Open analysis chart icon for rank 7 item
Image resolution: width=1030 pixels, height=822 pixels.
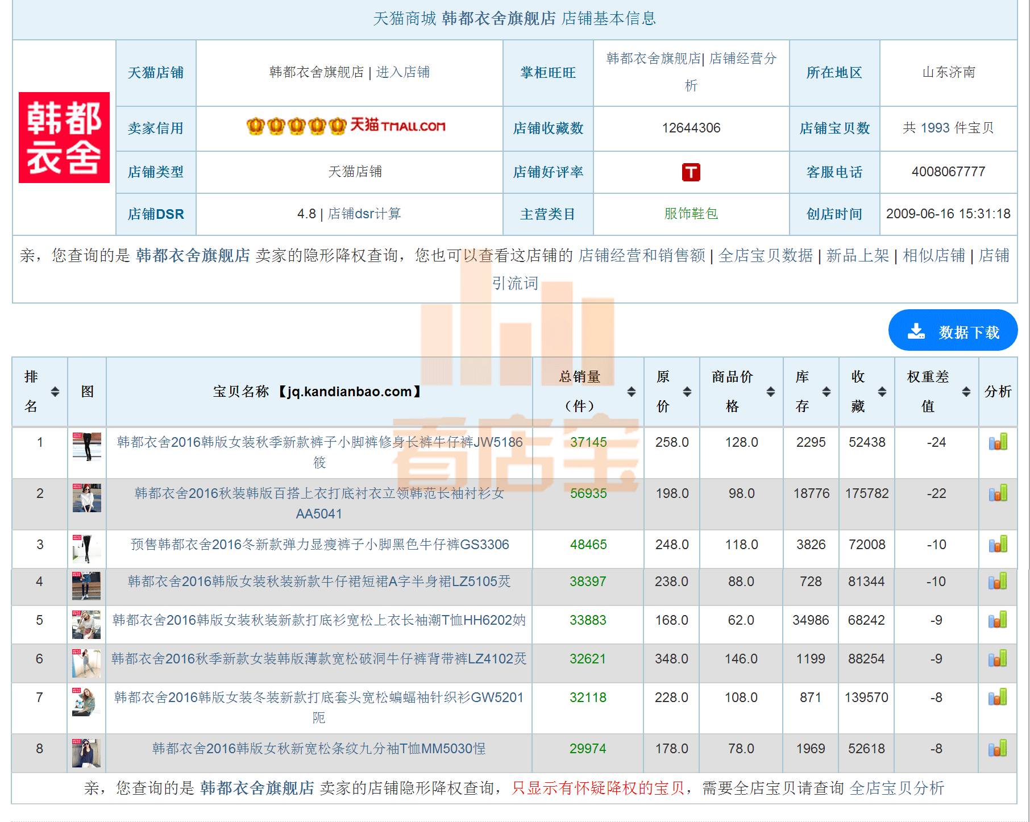pos(998,697)
